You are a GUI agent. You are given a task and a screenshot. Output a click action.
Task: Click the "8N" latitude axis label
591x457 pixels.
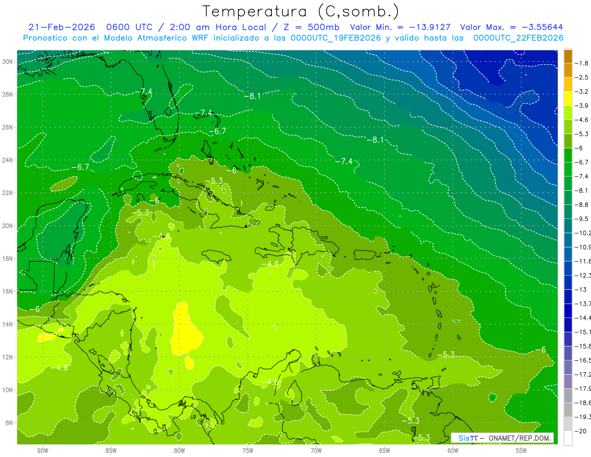click(x=9, y=422)
